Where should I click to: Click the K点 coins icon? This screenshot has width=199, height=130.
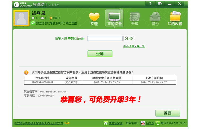point(51,18)
